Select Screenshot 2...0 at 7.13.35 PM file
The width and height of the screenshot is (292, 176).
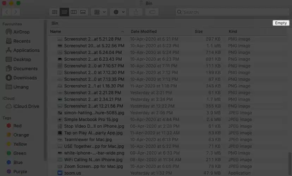[94, 79]
